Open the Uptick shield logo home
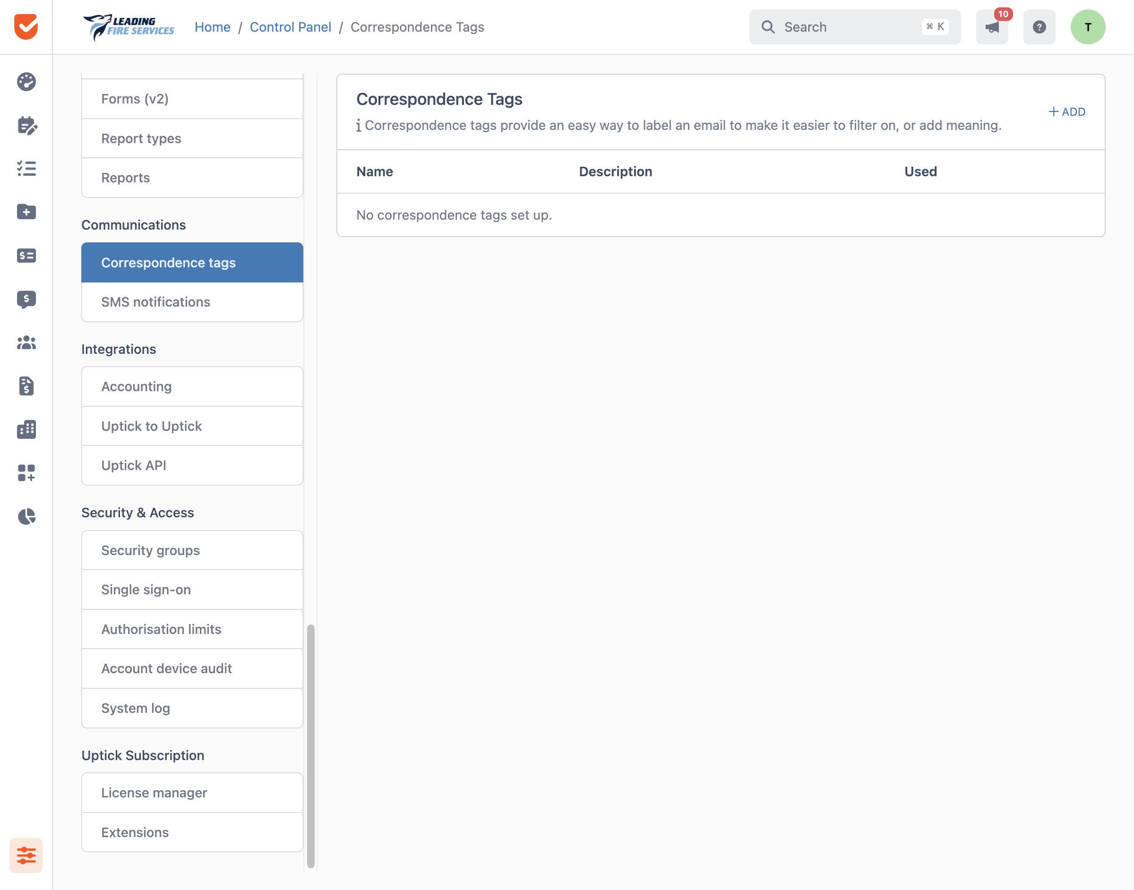The image size is (1134, 890). 26,26
